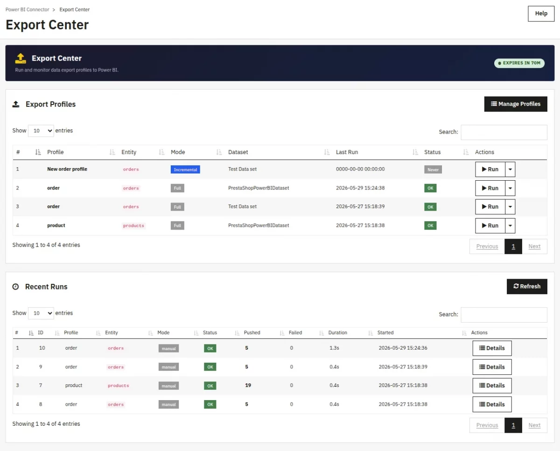Viewport: 560px width, 451px height.
Task: Sort Recent Runs by Pushed column icon
Action: tap(282, 333)
